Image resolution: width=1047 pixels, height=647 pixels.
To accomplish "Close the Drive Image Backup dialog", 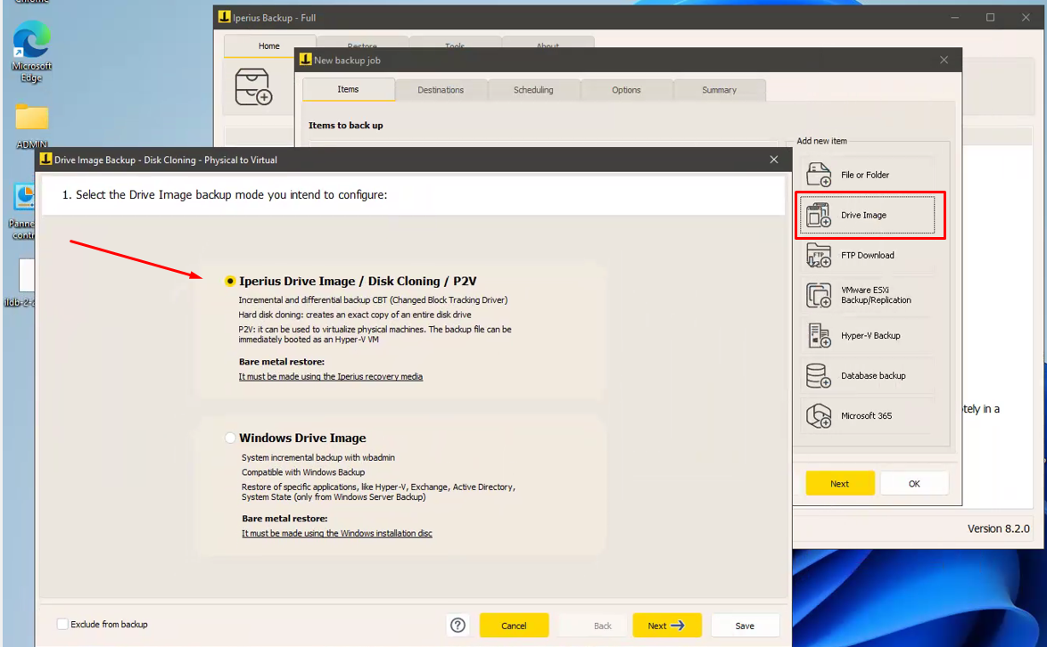I will [x=774, y=160].
